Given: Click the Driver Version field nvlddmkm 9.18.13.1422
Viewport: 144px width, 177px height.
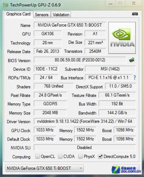Looking at the screenshot, I should tap(85, 121).
